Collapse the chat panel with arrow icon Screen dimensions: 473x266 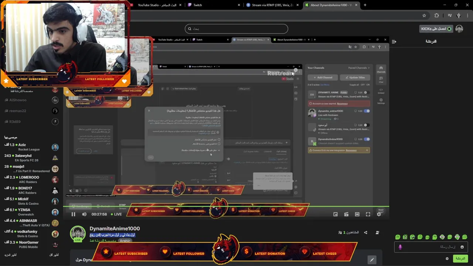394,41
